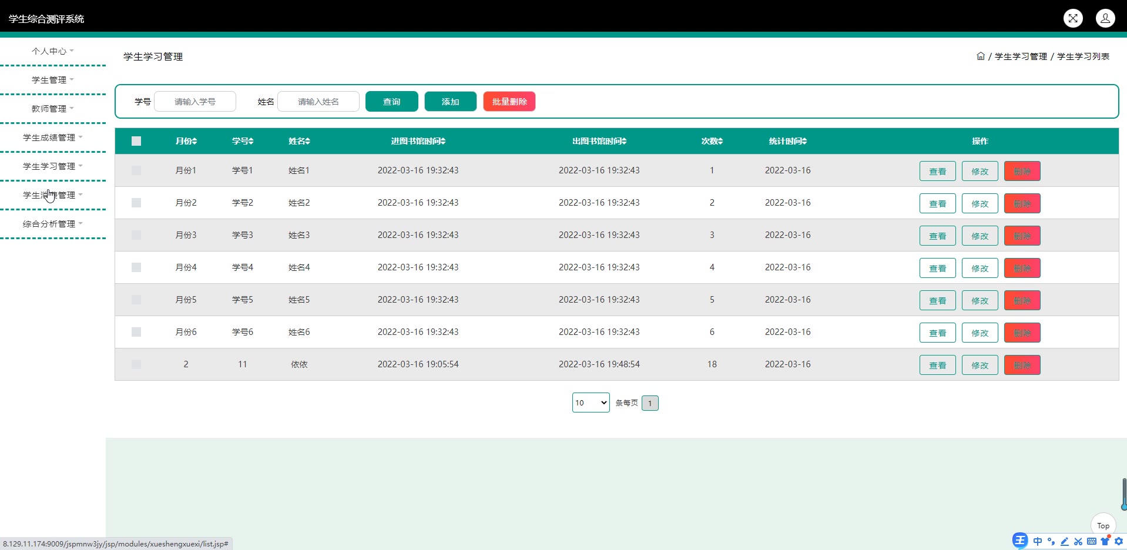Sort the table by 月份 column
1127x550 pixels.
click(x=186, y=141)
